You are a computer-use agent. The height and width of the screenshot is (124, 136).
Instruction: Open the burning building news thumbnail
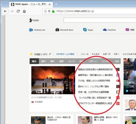click(53, 80)
